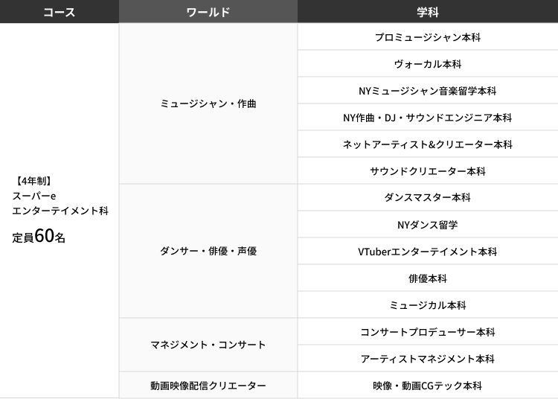Click the 俳優本科 department
Image resolution: width=558 pixels, height=399 pixels.
pyautogui.click(x=428, y=278)
